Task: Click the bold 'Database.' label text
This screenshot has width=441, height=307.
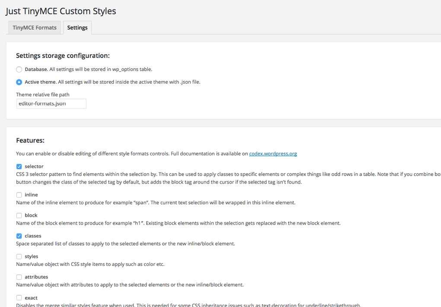Action: (x=36, y=69)
